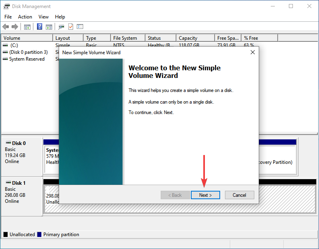Sort by the Status column header
The image size is (319, 249).
[x=161, y=38]
